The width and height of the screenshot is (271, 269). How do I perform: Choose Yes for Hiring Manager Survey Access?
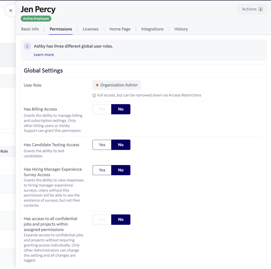tap(102, 170)
